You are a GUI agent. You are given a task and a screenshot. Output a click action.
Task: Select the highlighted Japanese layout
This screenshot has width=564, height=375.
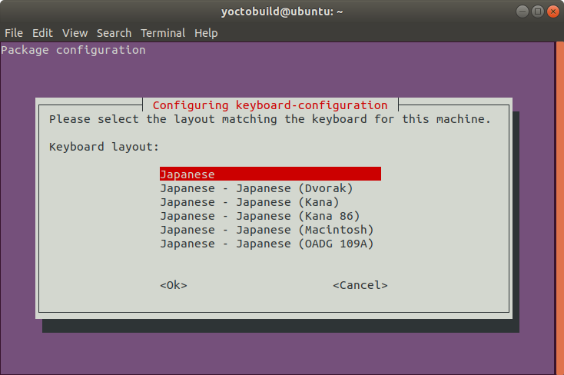pos(270,174)
